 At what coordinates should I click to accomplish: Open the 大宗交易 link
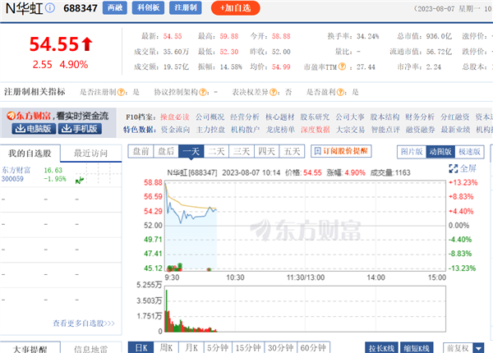point(351,130)
